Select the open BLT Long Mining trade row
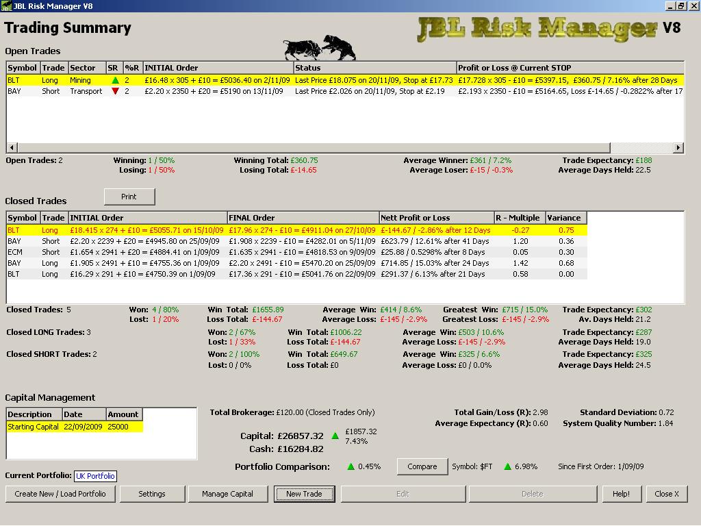701x526 pixels. click(345, 81)
